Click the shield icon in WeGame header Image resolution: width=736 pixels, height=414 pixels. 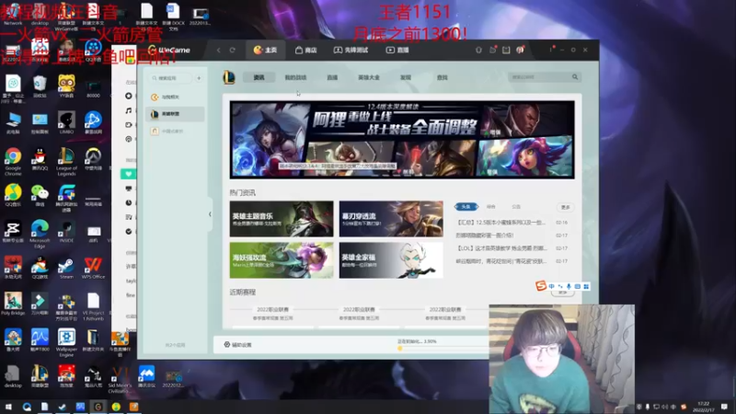pos(478,50)
